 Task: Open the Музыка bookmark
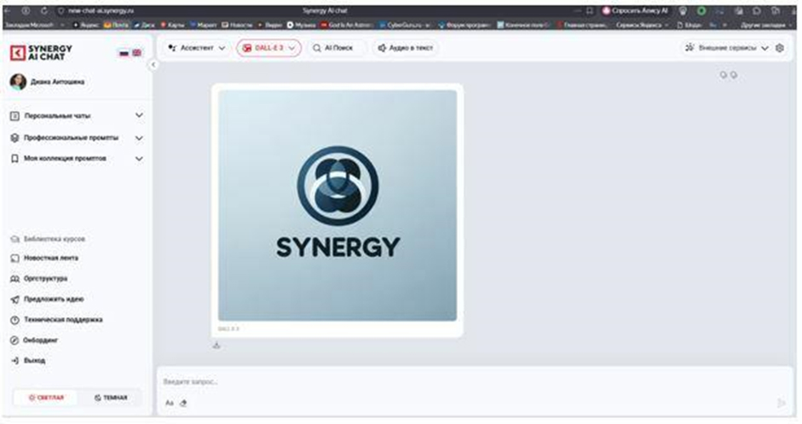(x=301, y=25)
